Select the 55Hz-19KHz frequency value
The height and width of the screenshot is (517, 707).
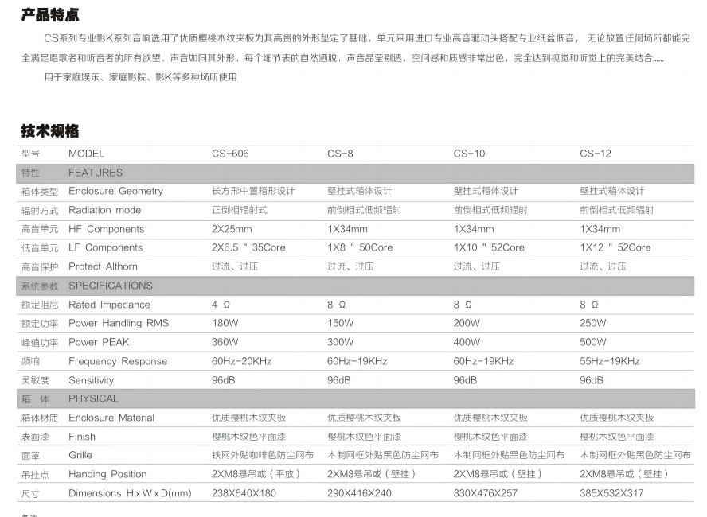pos(610,361)
